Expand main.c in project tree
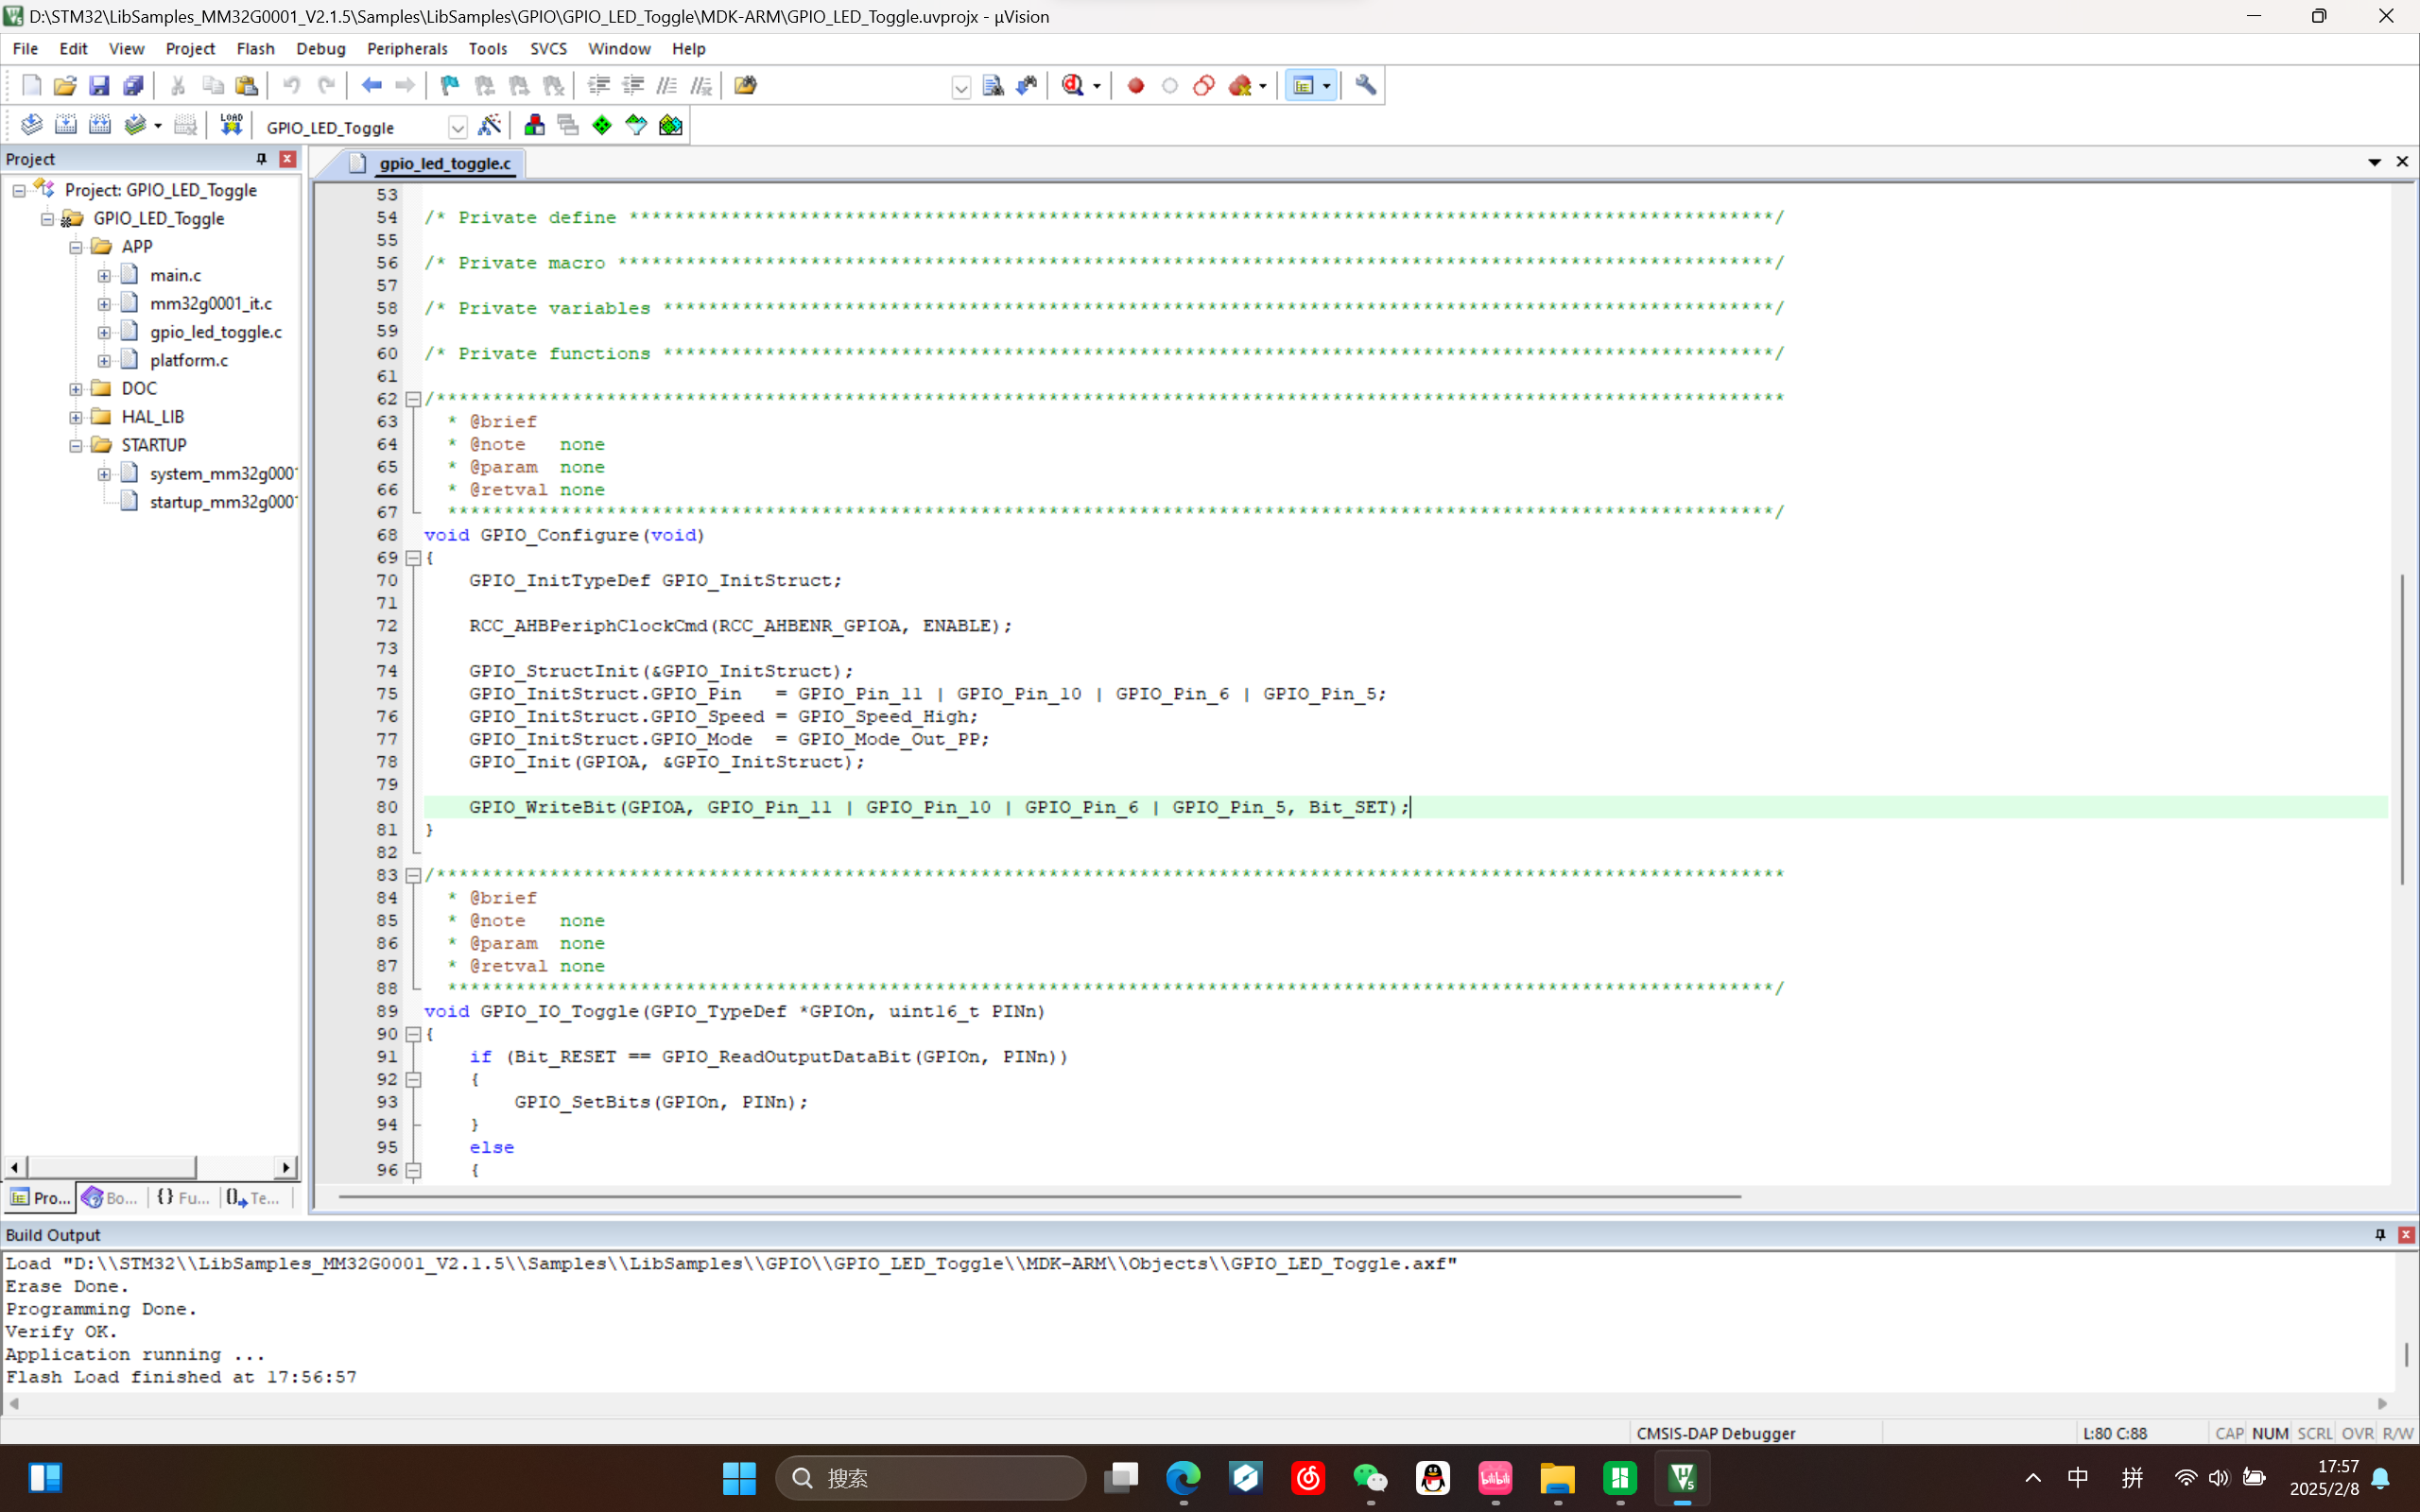 point(104,275)
